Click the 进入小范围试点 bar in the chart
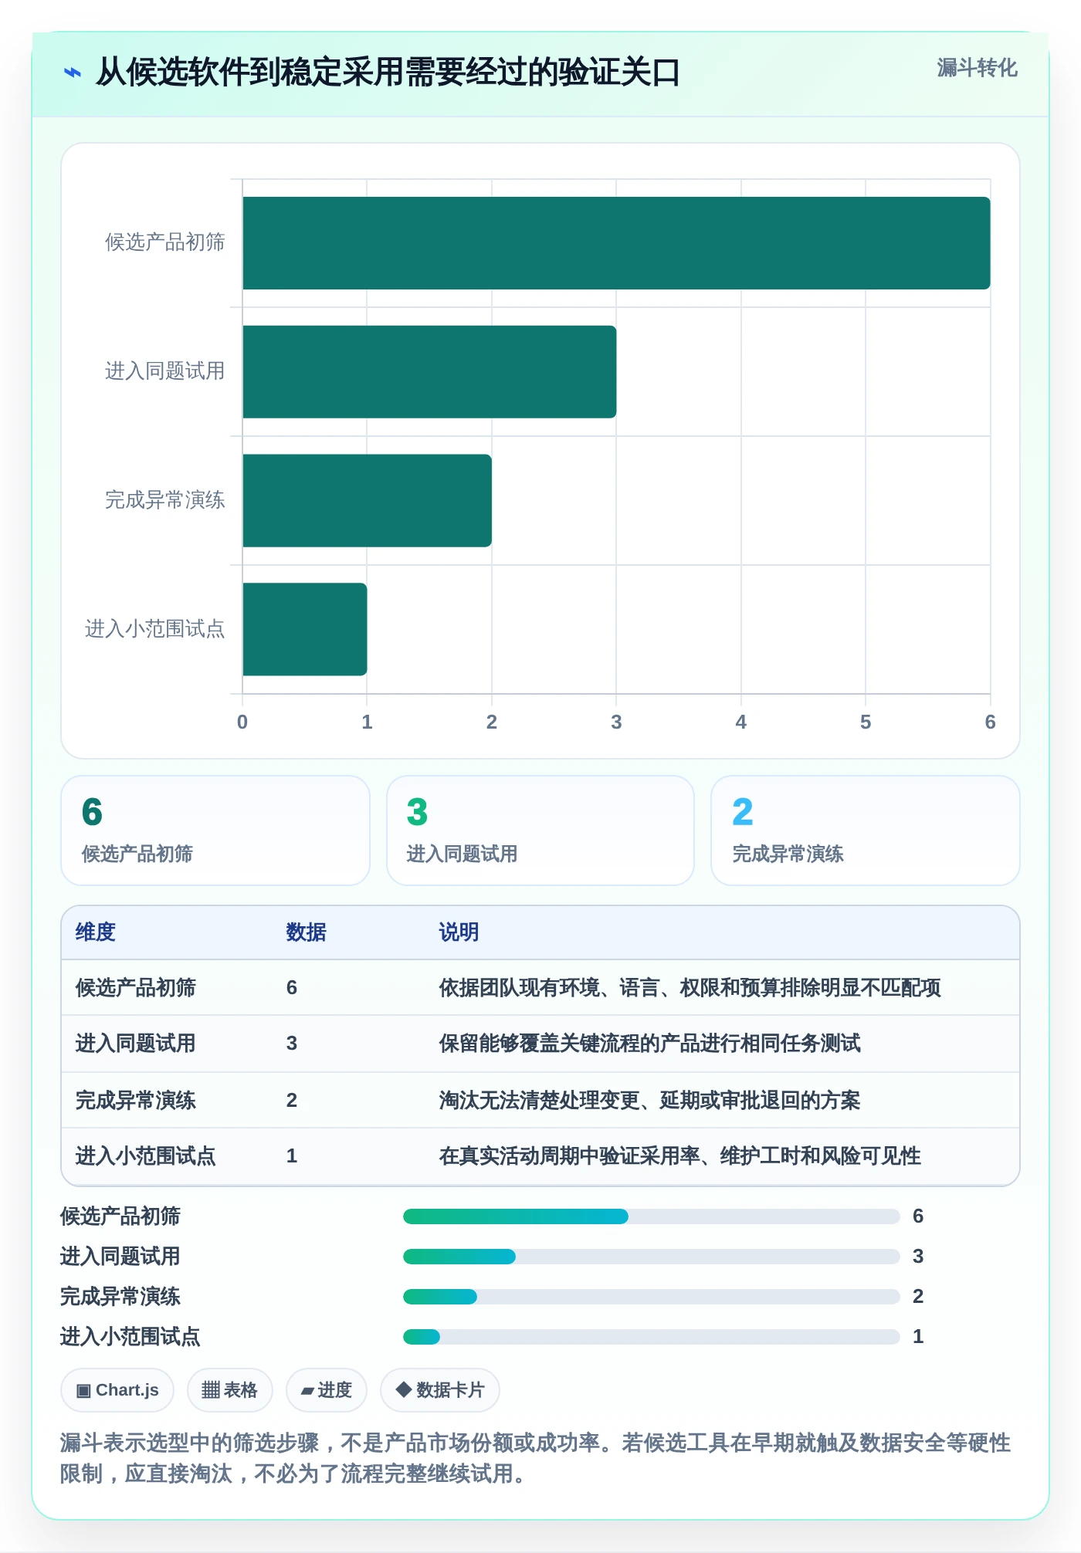 (x=305, y=629)
